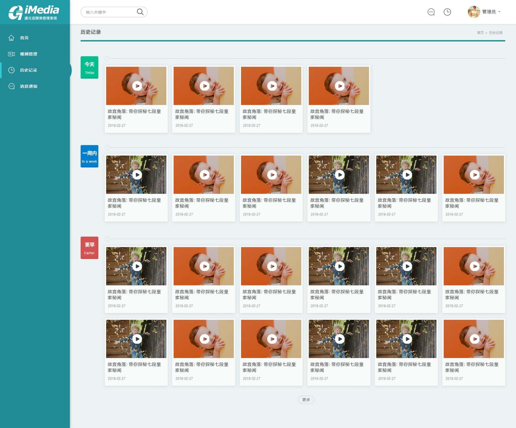
Task: Expand the 管理员 account dropdown arrow
Action: point(499,12)
